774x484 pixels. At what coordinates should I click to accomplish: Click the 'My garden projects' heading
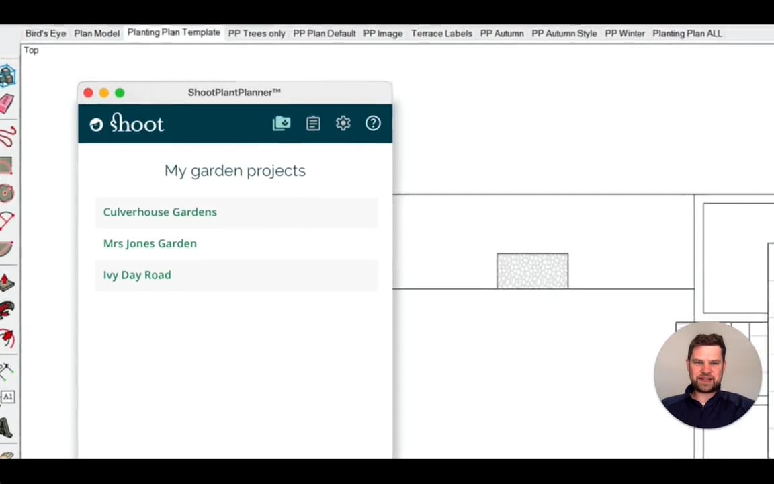click(x=235, y=171)
